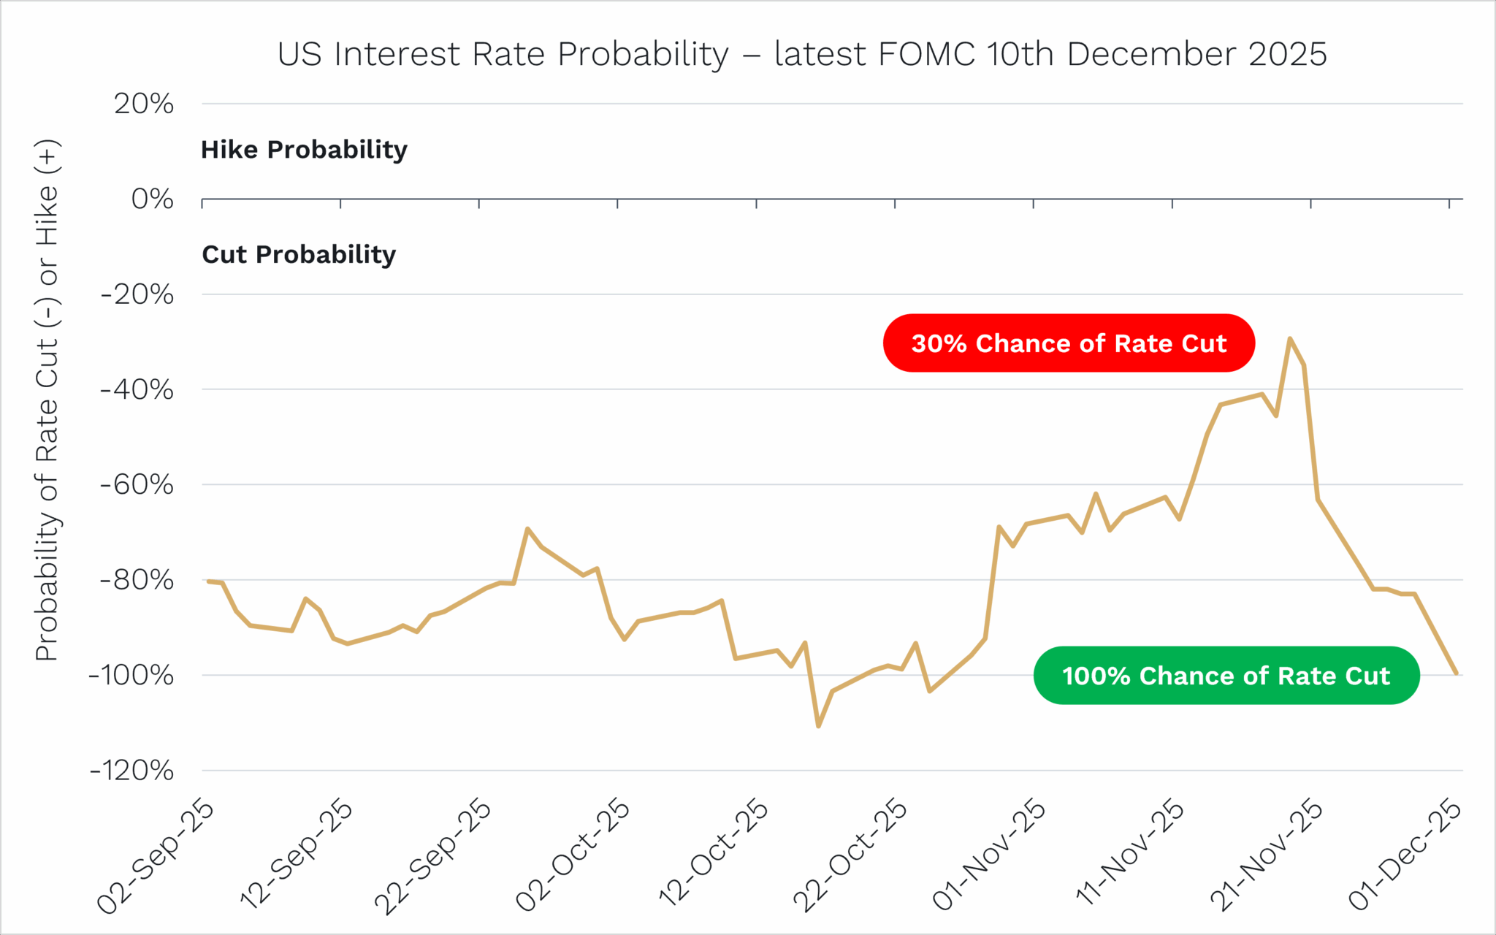Click the green 100% Chance of Rate Cut label
This screenshot has width=1496, height=935.
click(x=1226, y=676)
